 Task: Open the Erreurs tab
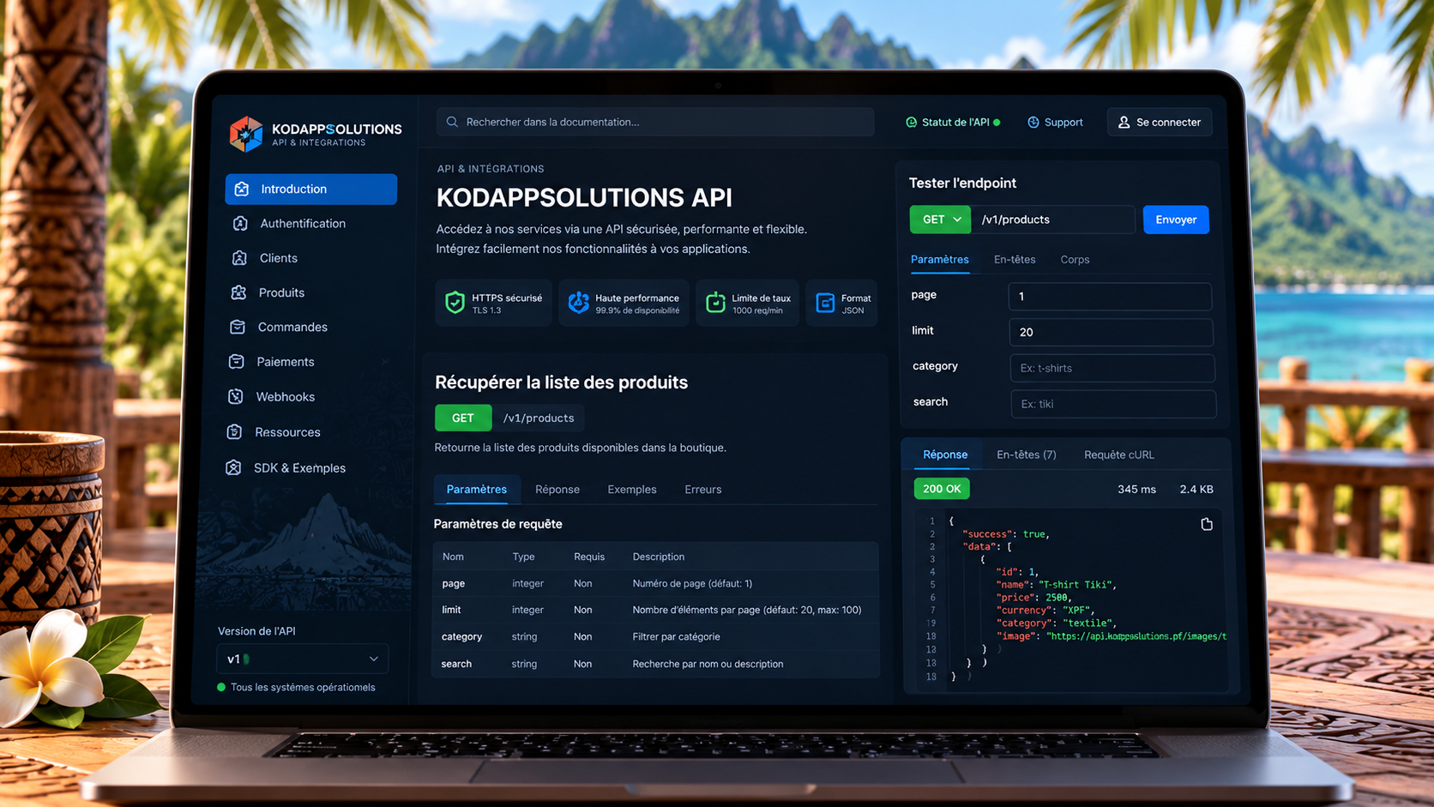703,490
